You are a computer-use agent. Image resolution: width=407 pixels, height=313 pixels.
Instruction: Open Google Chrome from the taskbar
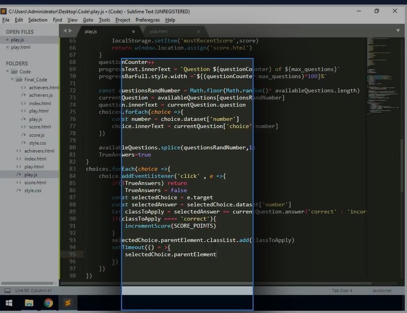tap(48, 303)
